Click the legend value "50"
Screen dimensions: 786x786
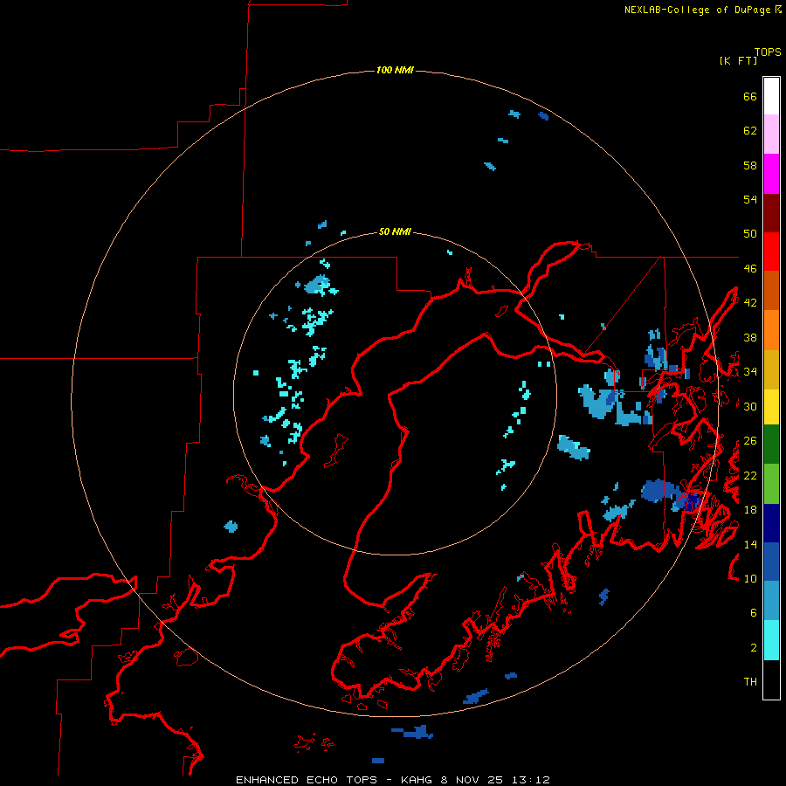[750, 233]
